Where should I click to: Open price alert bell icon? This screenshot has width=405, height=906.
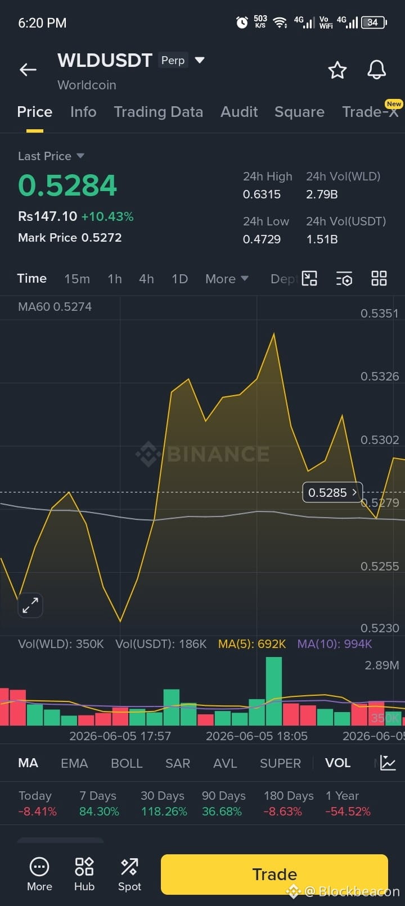tap(376, 70)
